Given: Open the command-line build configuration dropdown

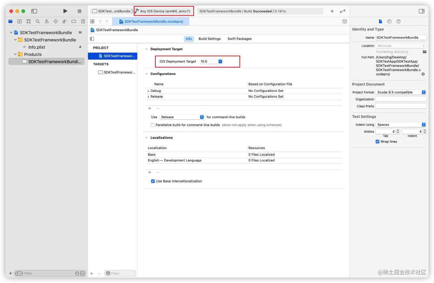Looking at the screenshot, I should coord(182,117).
